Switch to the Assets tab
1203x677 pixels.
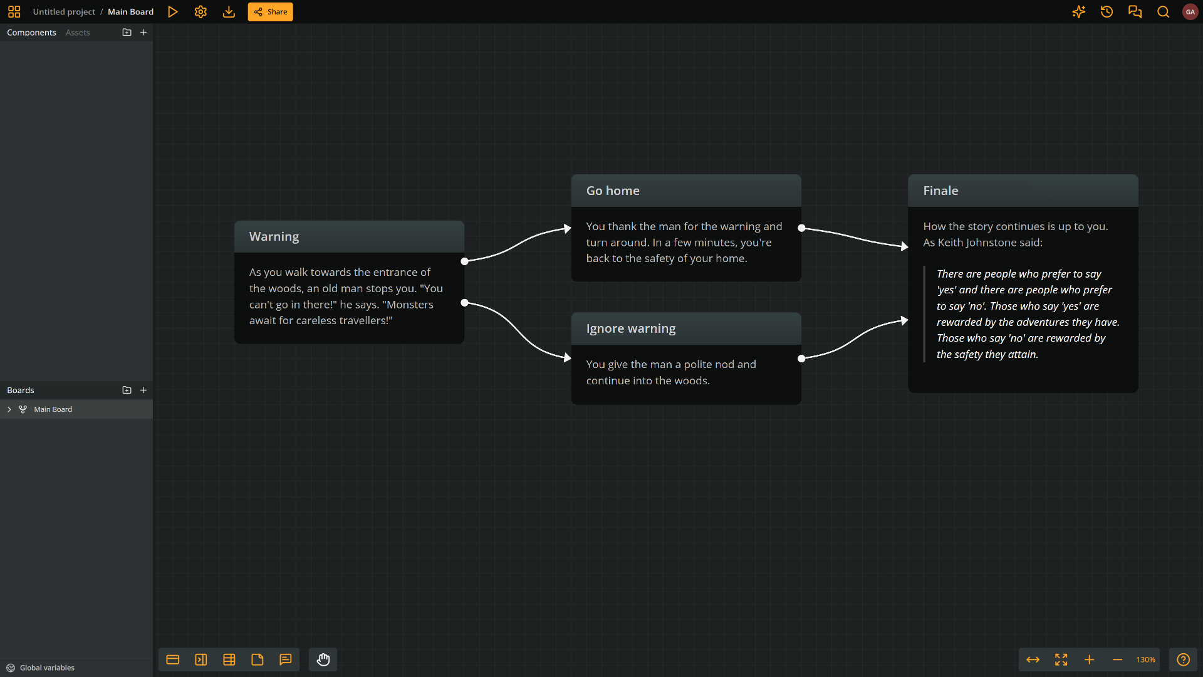click(x=78, y=33)
